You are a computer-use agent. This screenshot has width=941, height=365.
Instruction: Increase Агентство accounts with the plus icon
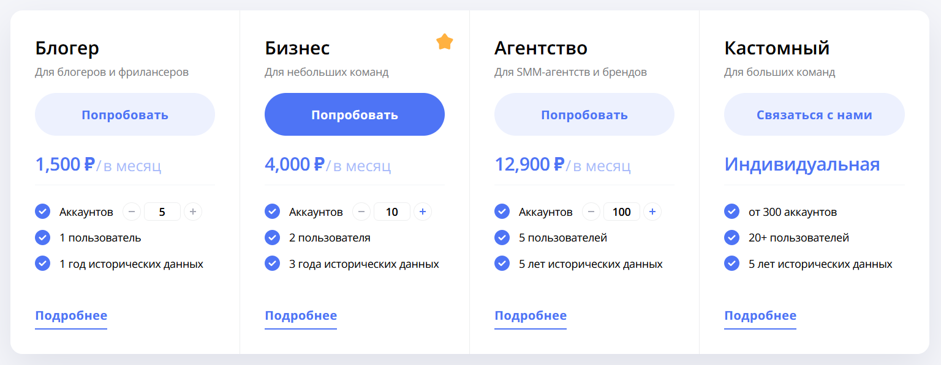pyautogui.click(x=652, y=212)
